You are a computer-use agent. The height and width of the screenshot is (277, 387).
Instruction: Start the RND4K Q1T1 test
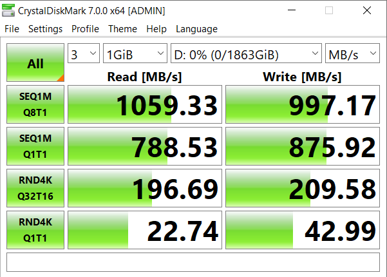coord(35,230)
